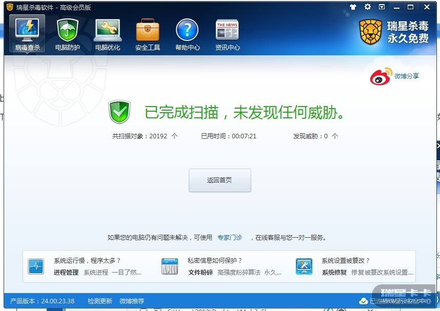
Task: Click the green shield scan result icon
Action: coord(119,112)
